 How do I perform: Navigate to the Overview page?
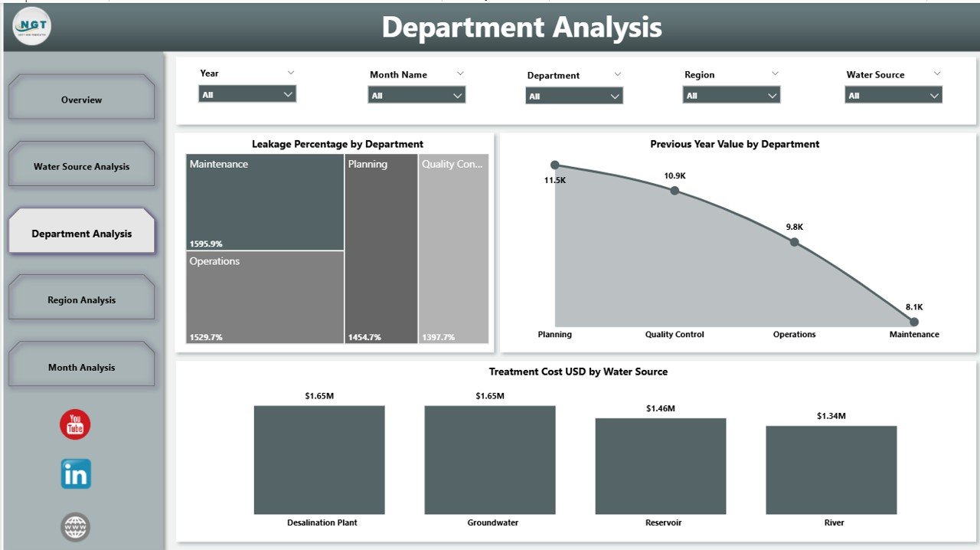coord(81,99)
